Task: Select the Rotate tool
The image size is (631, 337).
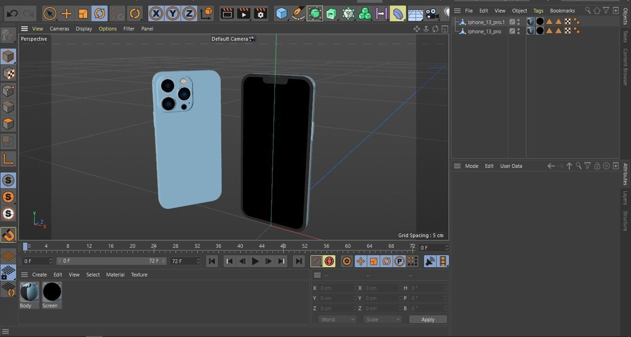Action: click(100, 13)
